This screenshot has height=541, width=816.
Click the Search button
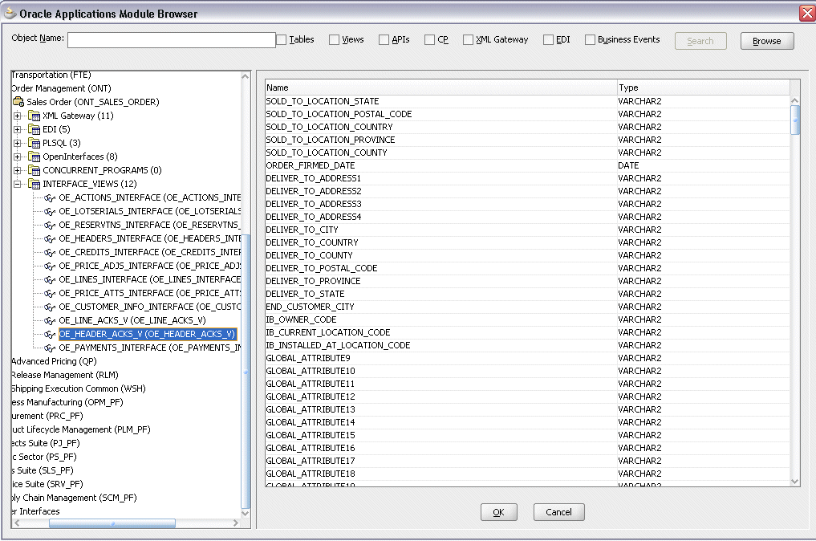700,41
